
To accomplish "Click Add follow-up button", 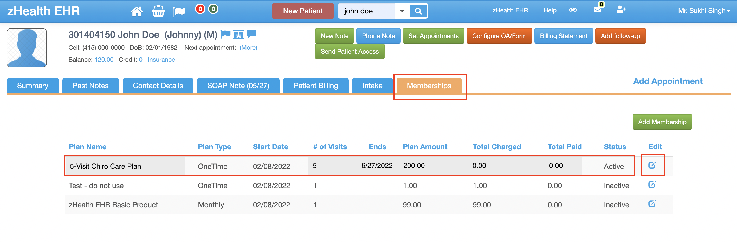I will [x=620, y=36].
